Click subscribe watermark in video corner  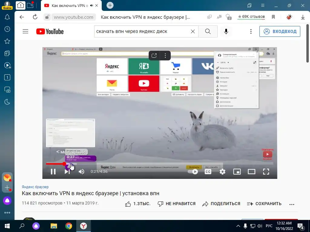(268, 154)
